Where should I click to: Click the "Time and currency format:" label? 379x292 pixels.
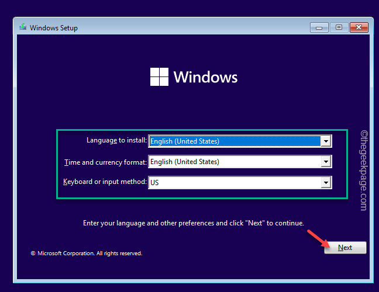click(x=105, y=162)
